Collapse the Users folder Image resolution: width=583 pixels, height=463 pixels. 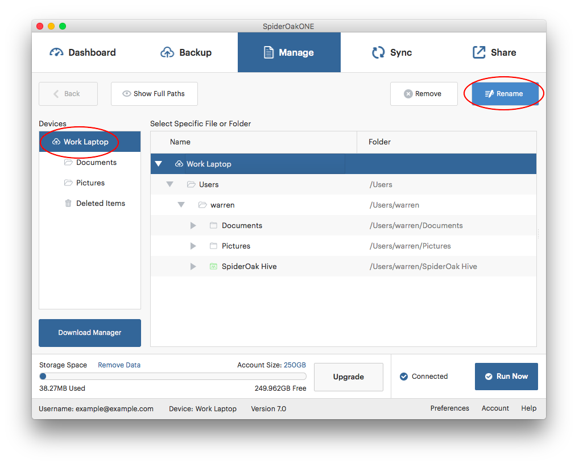click(x=170, y=184)
